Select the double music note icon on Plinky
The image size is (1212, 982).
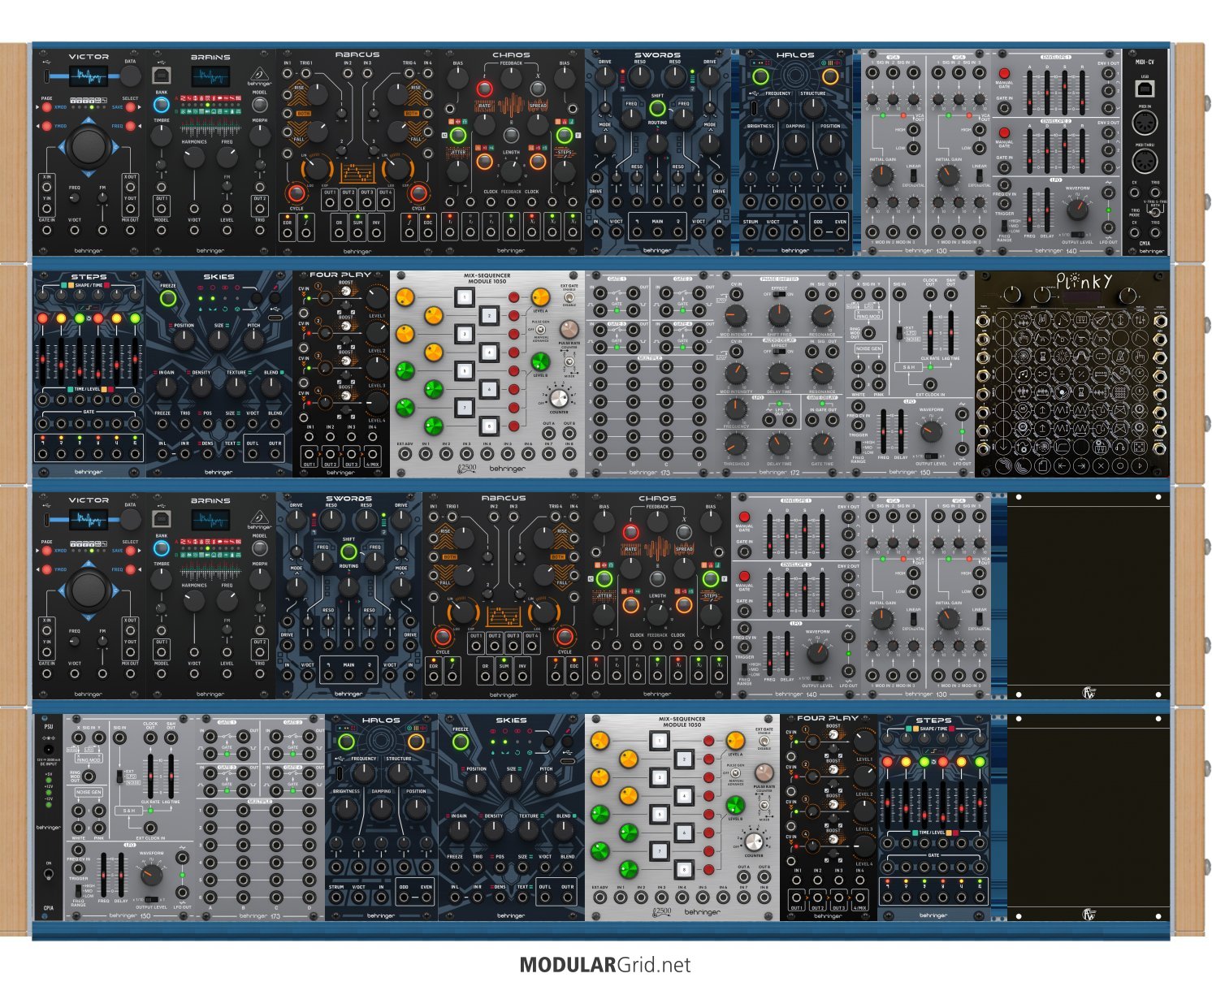coord(1023,374)
